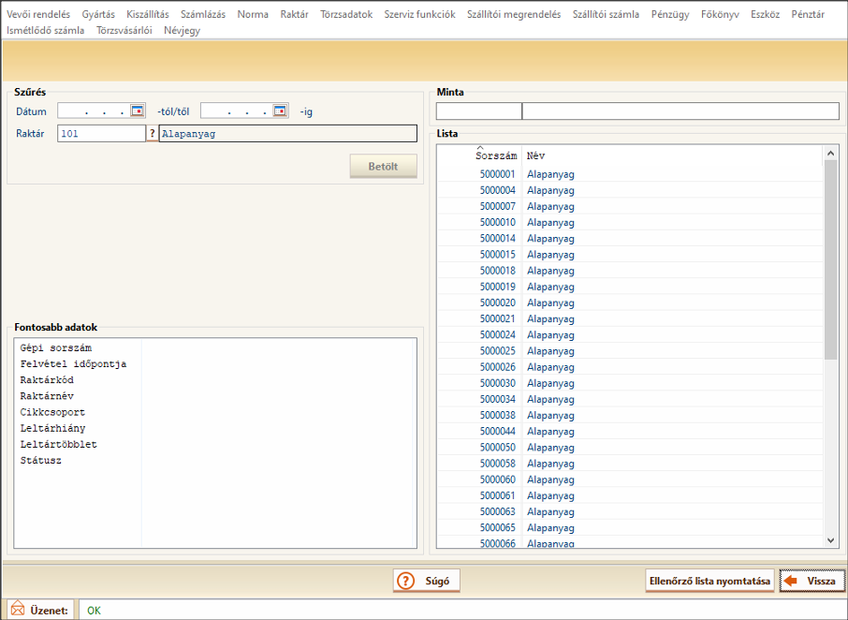The image size is (848, 620).
Task: Select list row 5000007
Action: click(630, 206)
